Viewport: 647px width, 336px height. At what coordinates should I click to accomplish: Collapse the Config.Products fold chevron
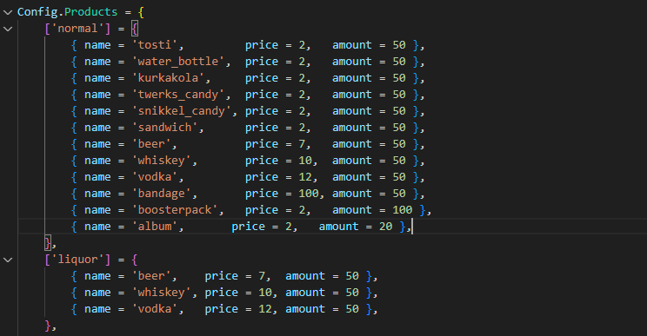click(x=8, y=12)
